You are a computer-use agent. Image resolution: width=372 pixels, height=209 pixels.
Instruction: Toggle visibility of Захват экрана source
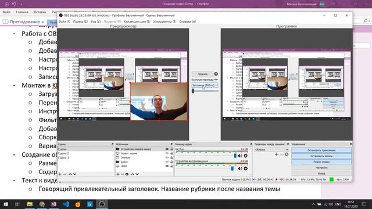pyautogui.click(x=167, y=153)
